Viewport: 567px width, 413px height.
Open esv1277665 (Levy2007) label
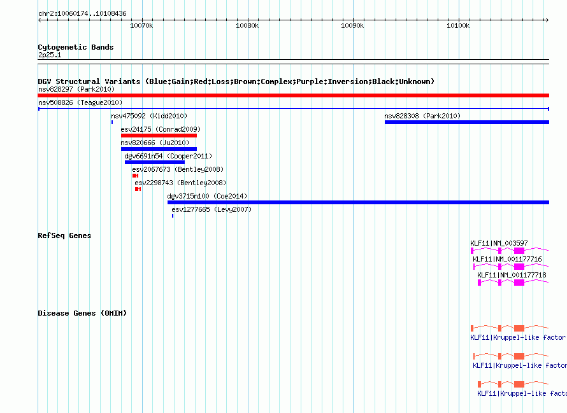(212, 209)
